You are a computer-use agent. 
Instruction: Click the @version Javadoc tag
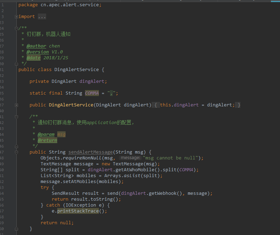click(x=37, y=52)
